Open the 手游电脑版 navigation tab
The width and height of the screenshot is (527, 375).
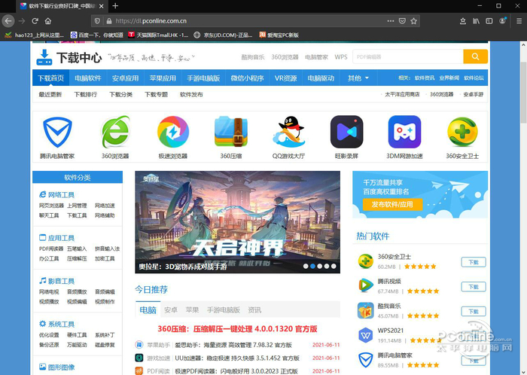203,78
